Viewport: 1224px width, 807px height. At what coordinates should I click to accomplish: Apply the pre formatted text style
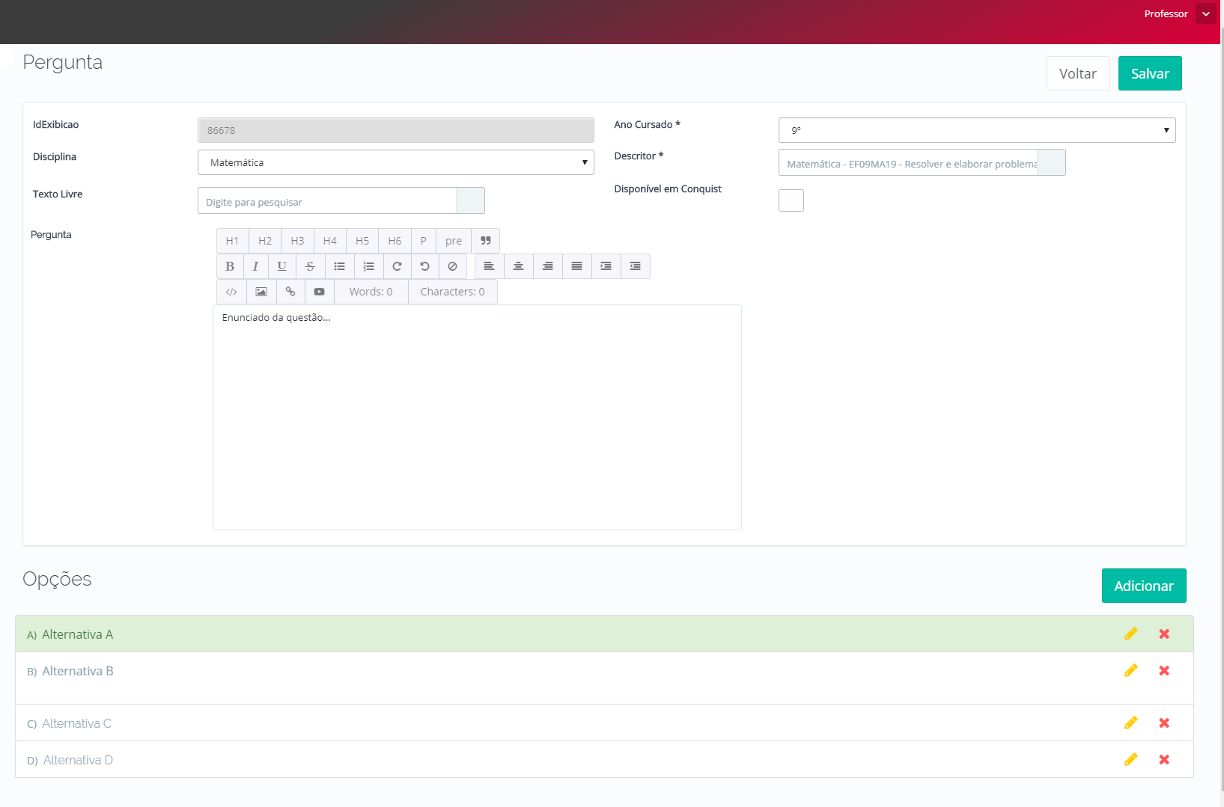[454, 241]
